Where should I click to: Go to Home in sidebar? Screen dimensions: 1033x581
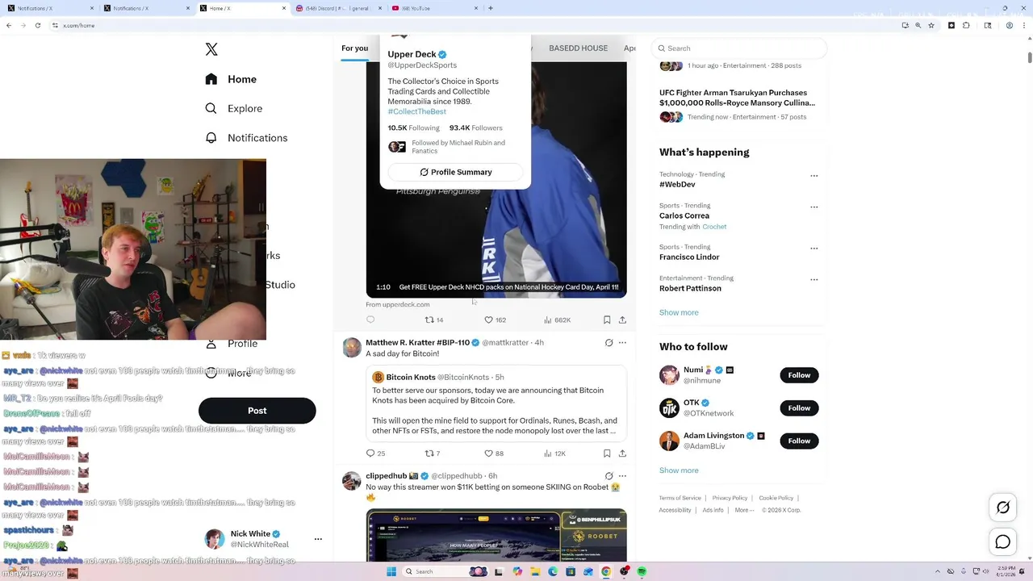(x=231, y=79)
